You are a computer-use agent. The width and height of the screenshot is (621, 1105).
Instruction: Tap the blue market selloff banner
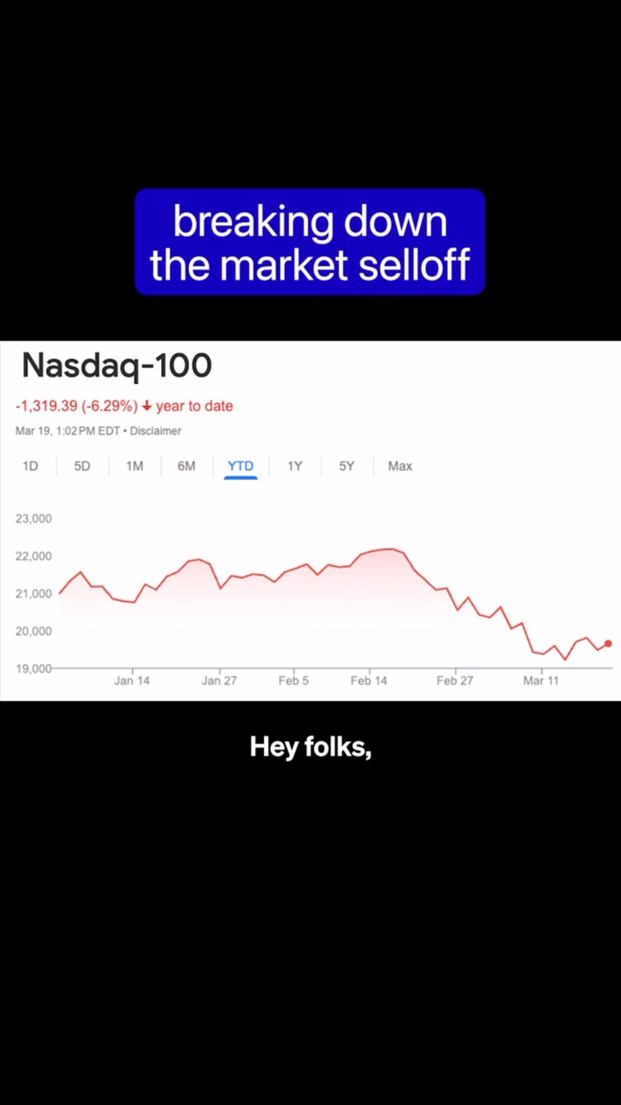310,242
